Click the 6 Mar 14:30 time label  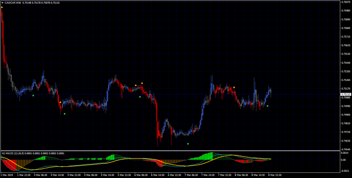tap(158, 175)
